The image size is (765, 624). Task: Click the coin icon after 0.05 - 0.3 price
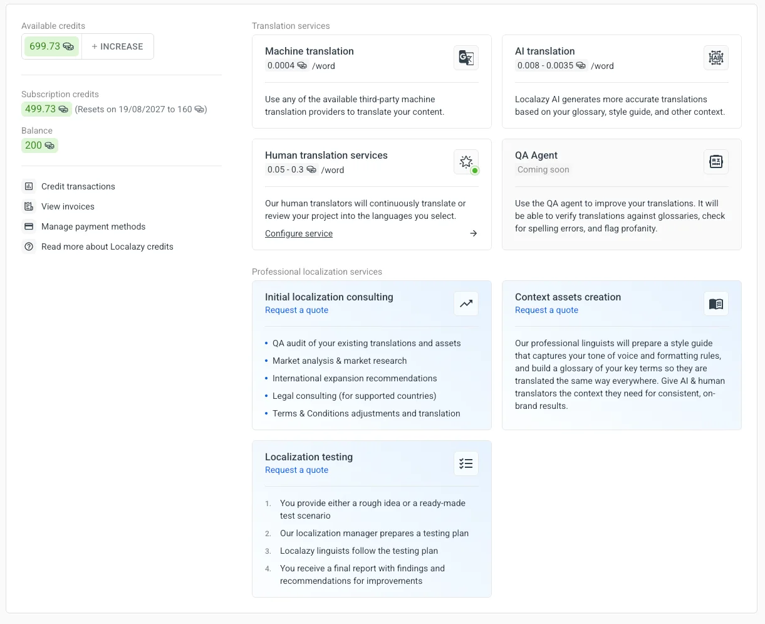pyautogui.click(x=311, y=169)
